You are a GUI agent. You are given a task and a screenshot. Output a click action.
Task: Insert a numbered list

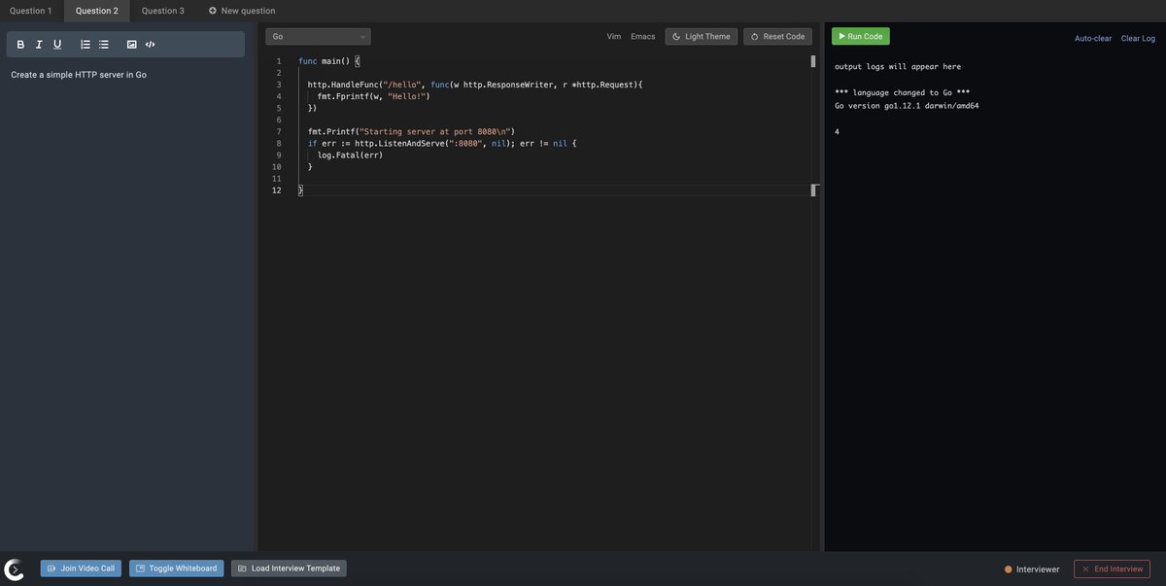[86, 45]
